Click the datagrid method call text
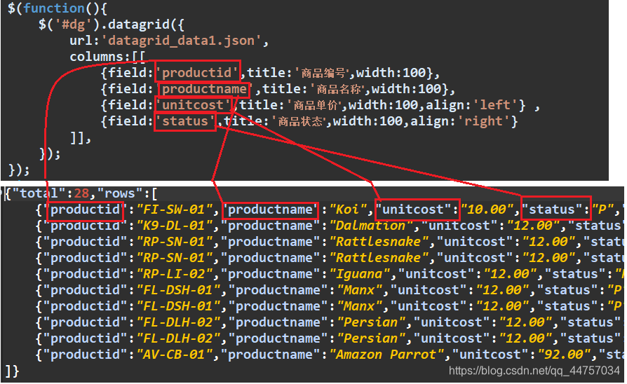 139,25
